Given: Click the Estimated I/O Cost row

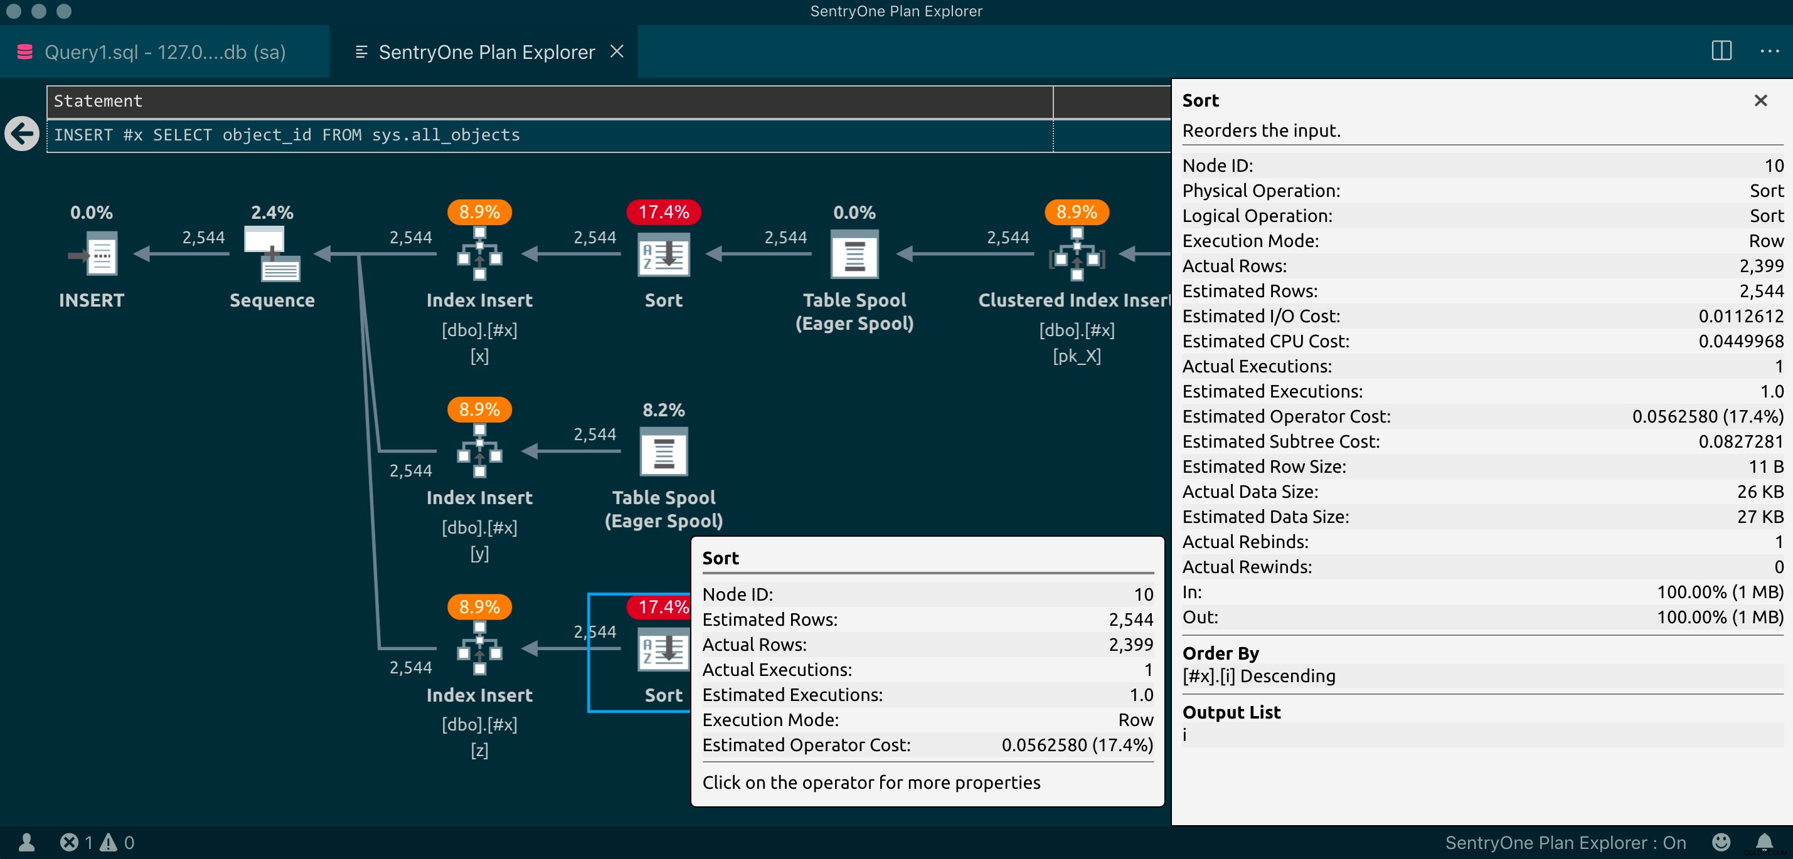Looking at the screenshot, I should coord(1482,316).
